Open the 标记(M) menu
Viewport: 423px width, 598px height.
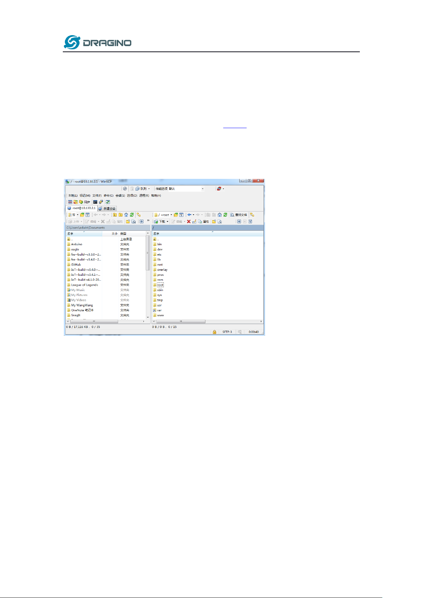point(85,196)
